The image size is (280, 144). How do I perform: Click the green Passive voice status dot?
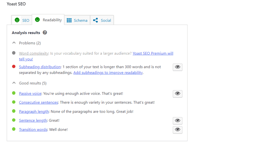tap(14, 93)
